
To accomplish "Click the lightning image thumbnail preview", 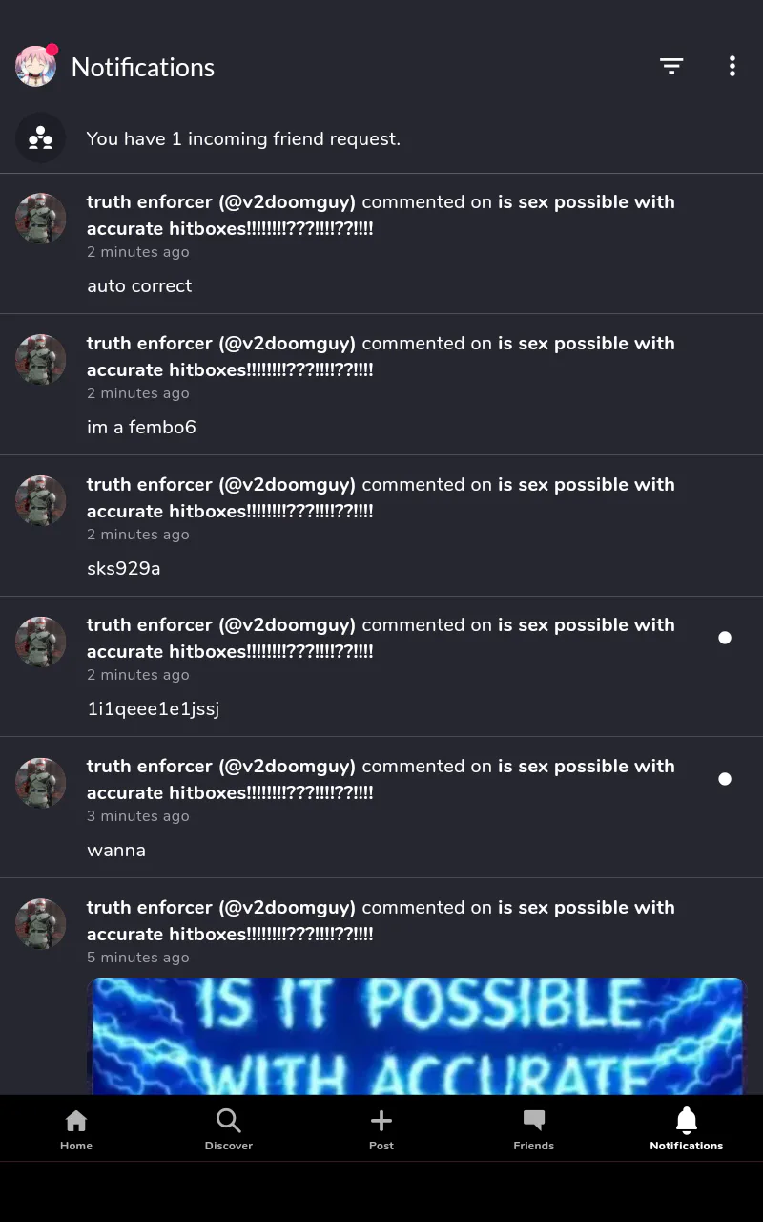I will [416, 1036].
